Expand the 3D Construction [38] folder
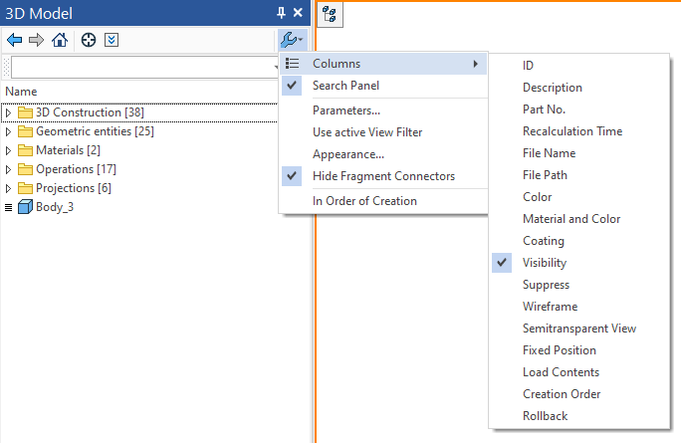The width and height of the screenshot is (681, 443). [x=8, y=112]
